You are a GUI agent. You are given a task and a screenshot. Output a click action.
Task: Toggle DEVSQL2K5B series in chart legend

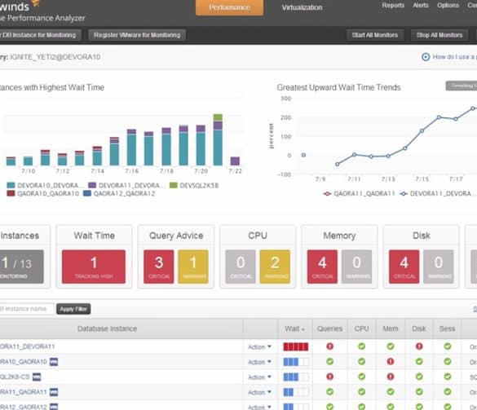point(194,185)
